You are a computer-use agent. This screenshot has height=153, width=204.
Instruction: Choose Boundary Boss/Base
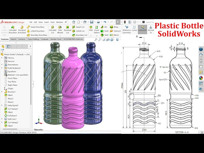point(37,35)
